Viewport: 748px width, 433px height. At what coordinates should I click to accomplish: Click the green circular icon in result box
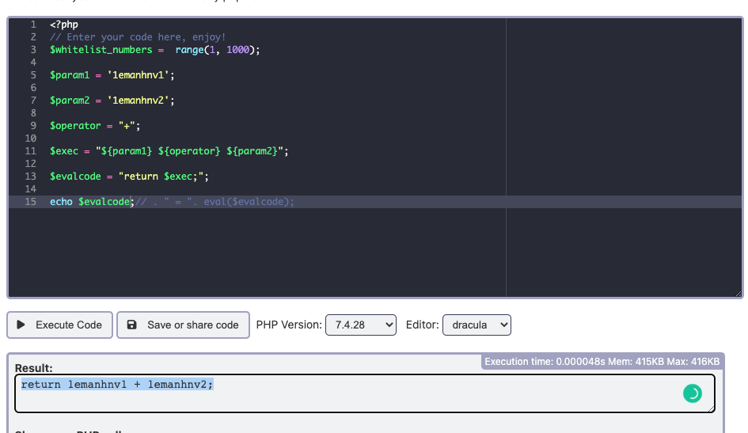[692, 393]
